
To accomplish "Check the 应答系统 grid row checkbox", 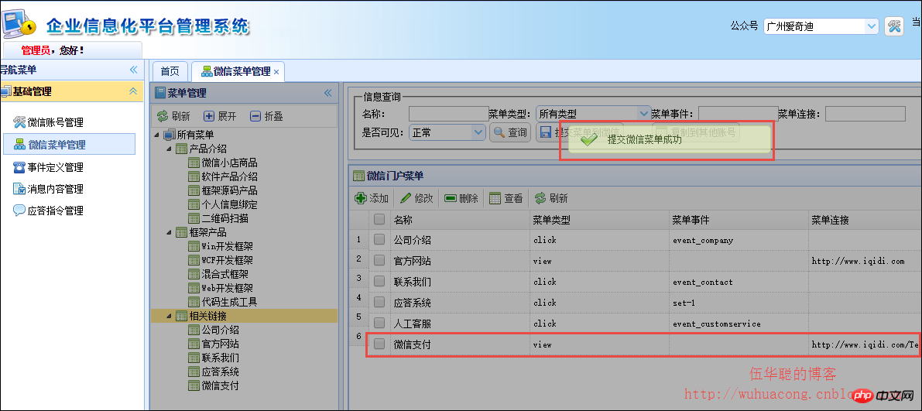I will [379, 302].
